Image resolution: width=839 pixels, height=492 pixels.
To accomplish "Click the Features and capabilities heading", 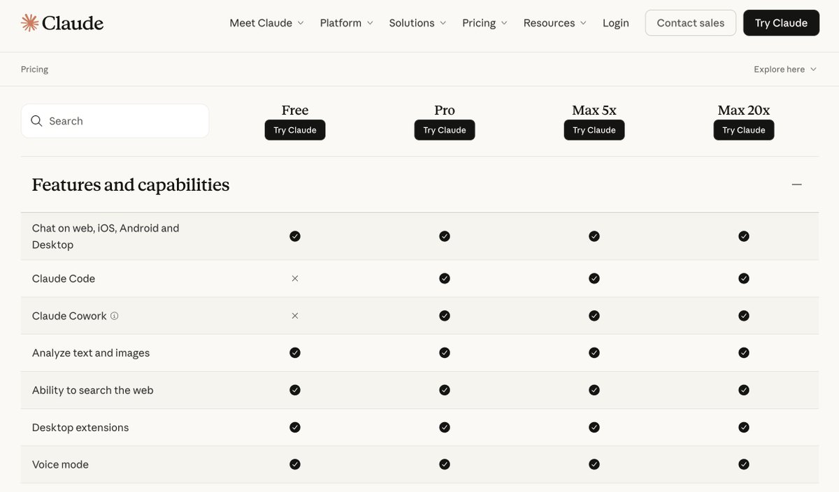I will coord(131,184).
